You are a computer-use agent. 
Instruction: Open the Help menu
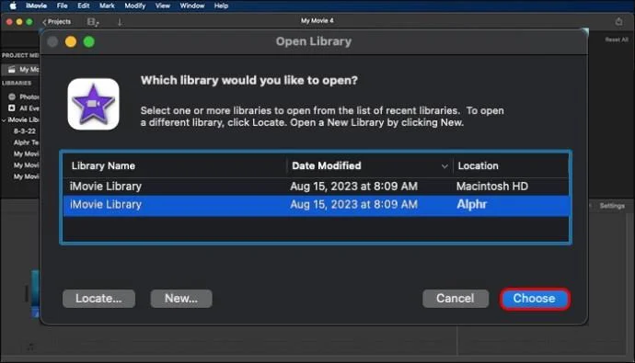pos(221,6)
